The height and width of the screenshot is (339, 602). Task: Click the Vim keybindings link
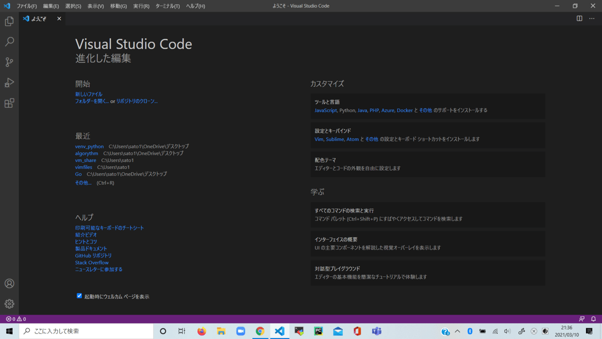[x=319, y=139]
